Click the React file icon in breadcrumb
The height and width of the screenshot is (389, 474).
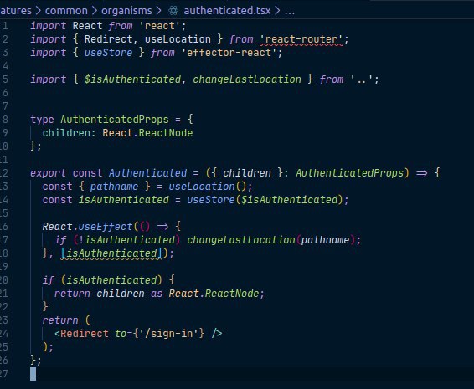[x=173, y=11]
